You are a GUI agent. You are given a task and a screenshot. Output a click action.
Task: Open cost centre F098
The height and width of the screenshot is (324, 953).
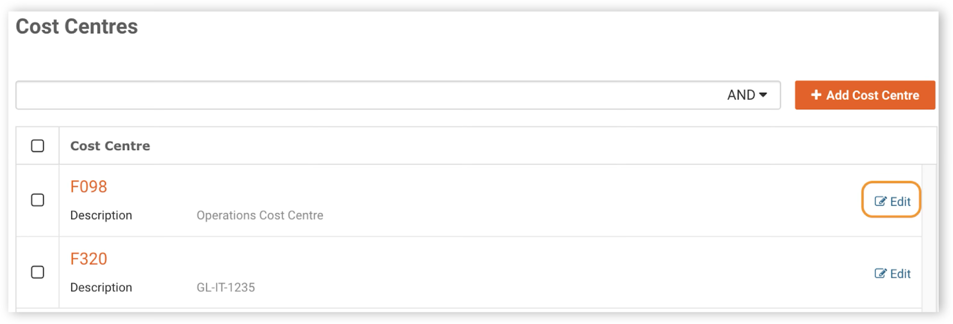88,186
